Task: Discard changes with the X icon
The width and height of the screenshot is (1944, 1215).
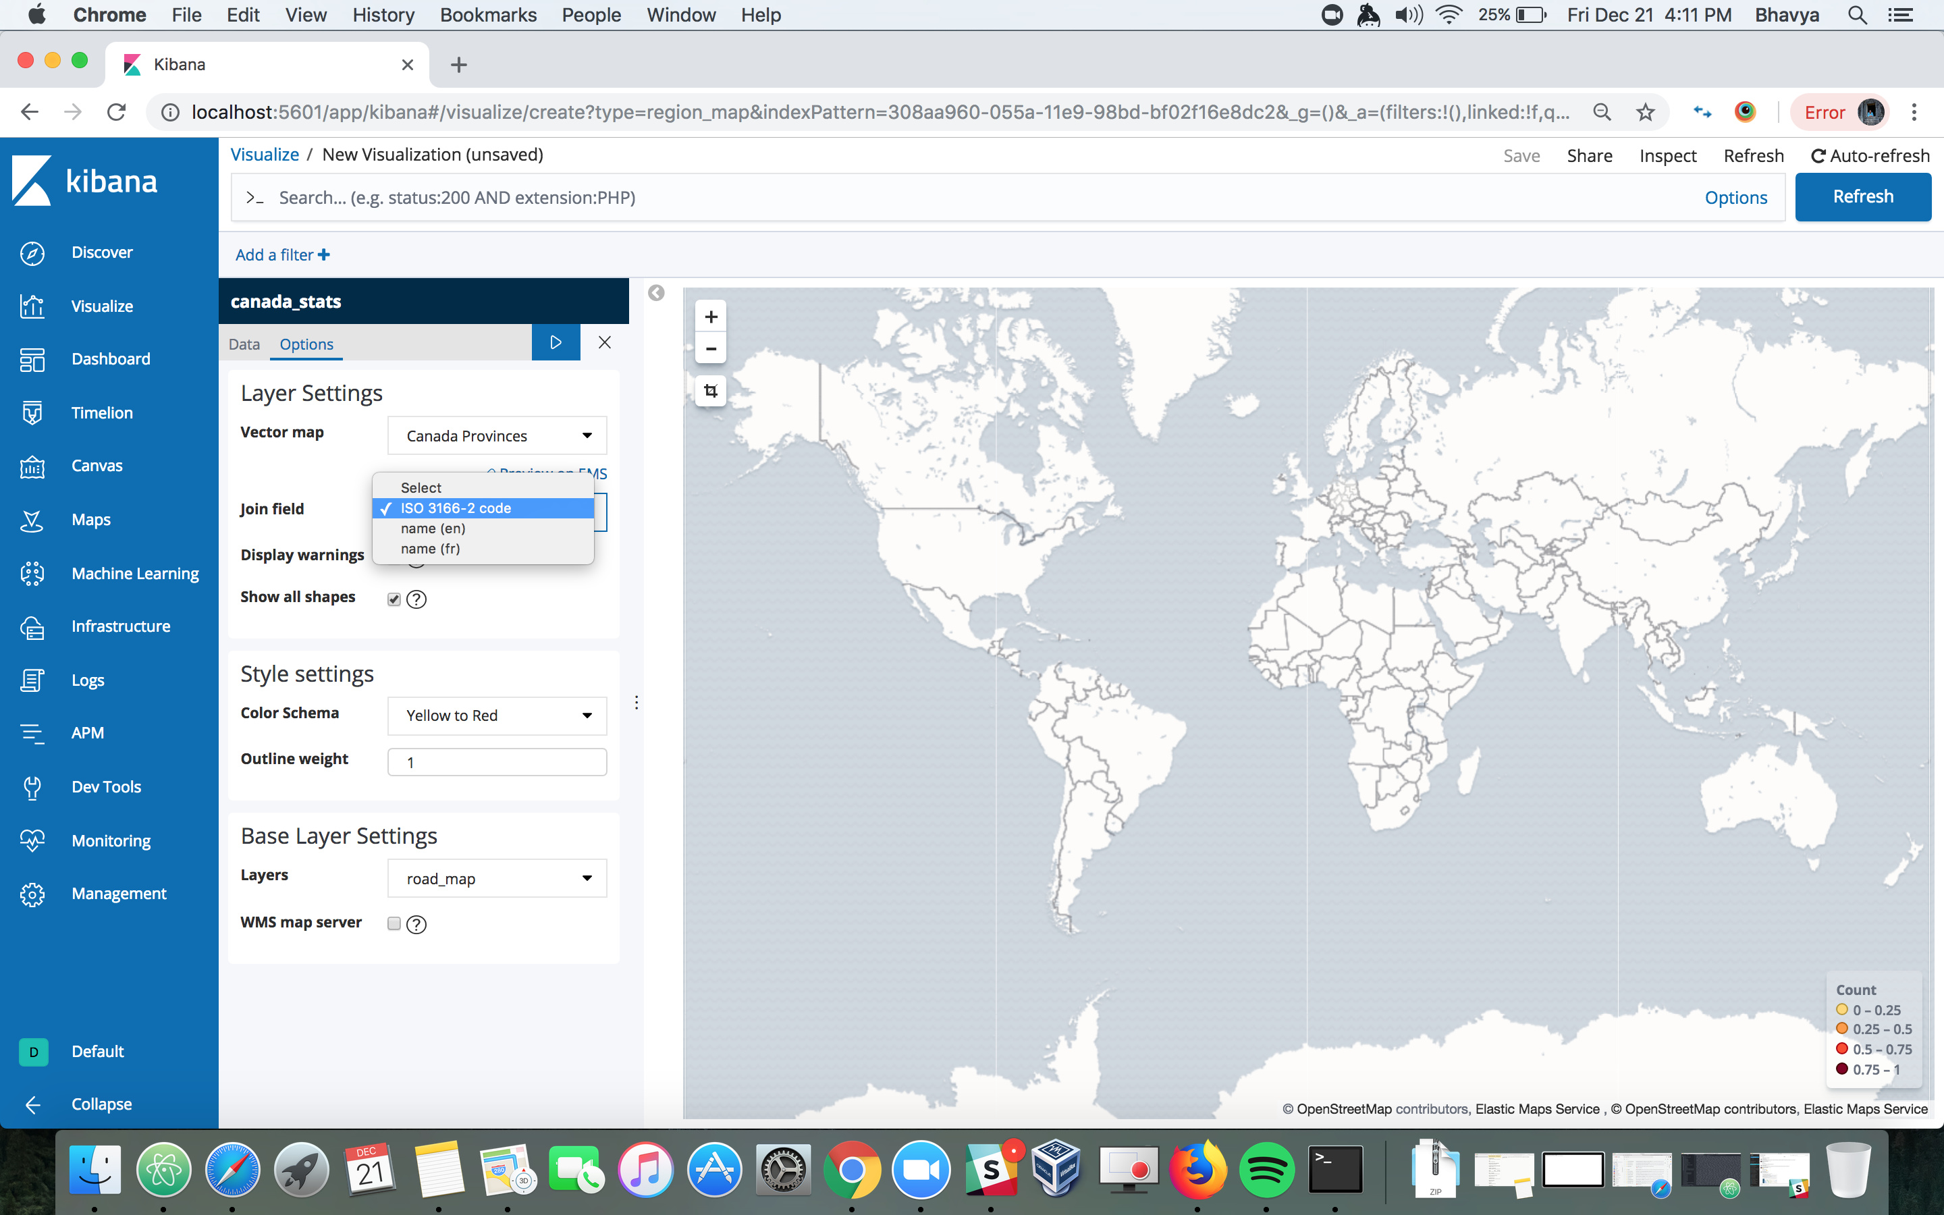Action: click(605, 343)
